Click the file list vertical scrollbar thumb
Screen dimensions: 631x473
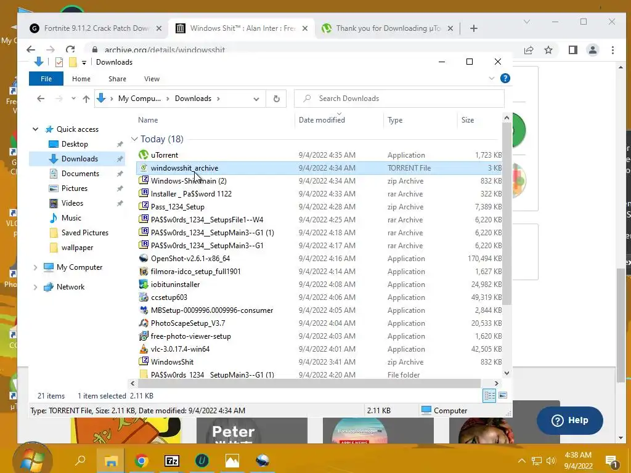[507, 214]
